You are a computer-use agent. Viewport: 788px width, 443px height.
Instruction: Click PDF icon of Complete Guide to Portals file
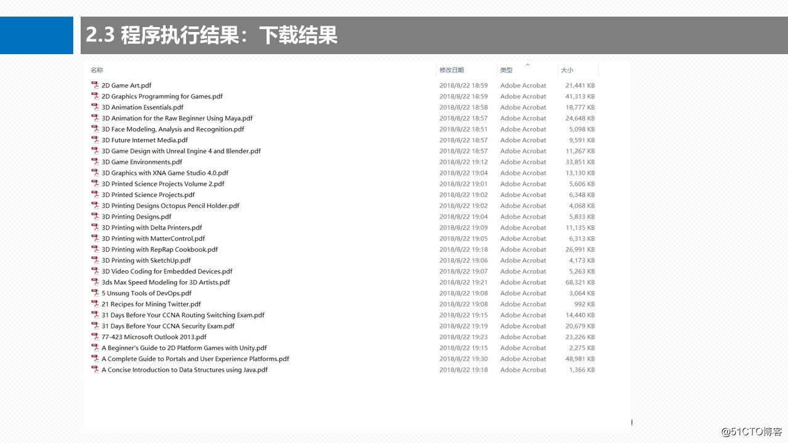(x=95, y=359)
